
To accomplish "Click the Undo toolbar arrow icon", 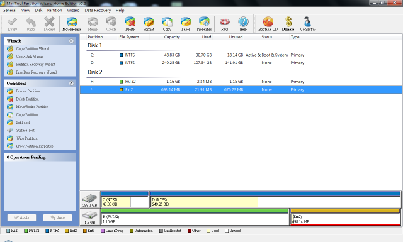I will click(x=31, y=22).
